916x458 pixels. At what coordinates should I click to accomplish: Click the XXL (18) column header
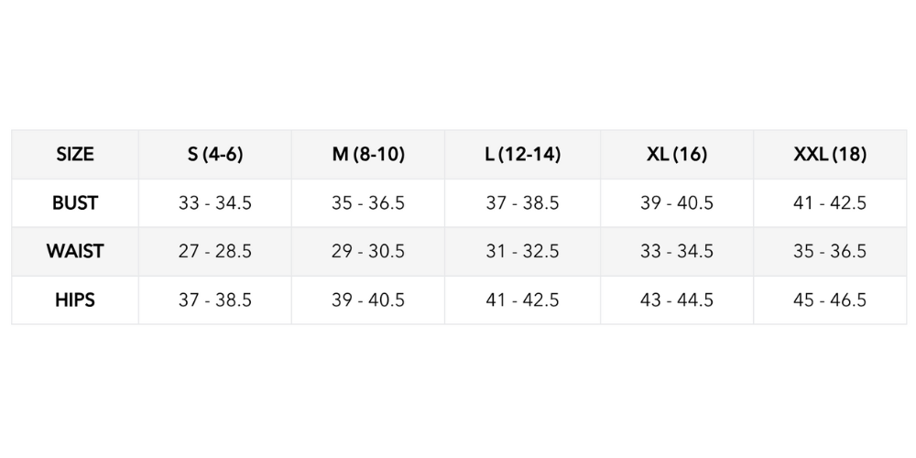coord(830,155)
